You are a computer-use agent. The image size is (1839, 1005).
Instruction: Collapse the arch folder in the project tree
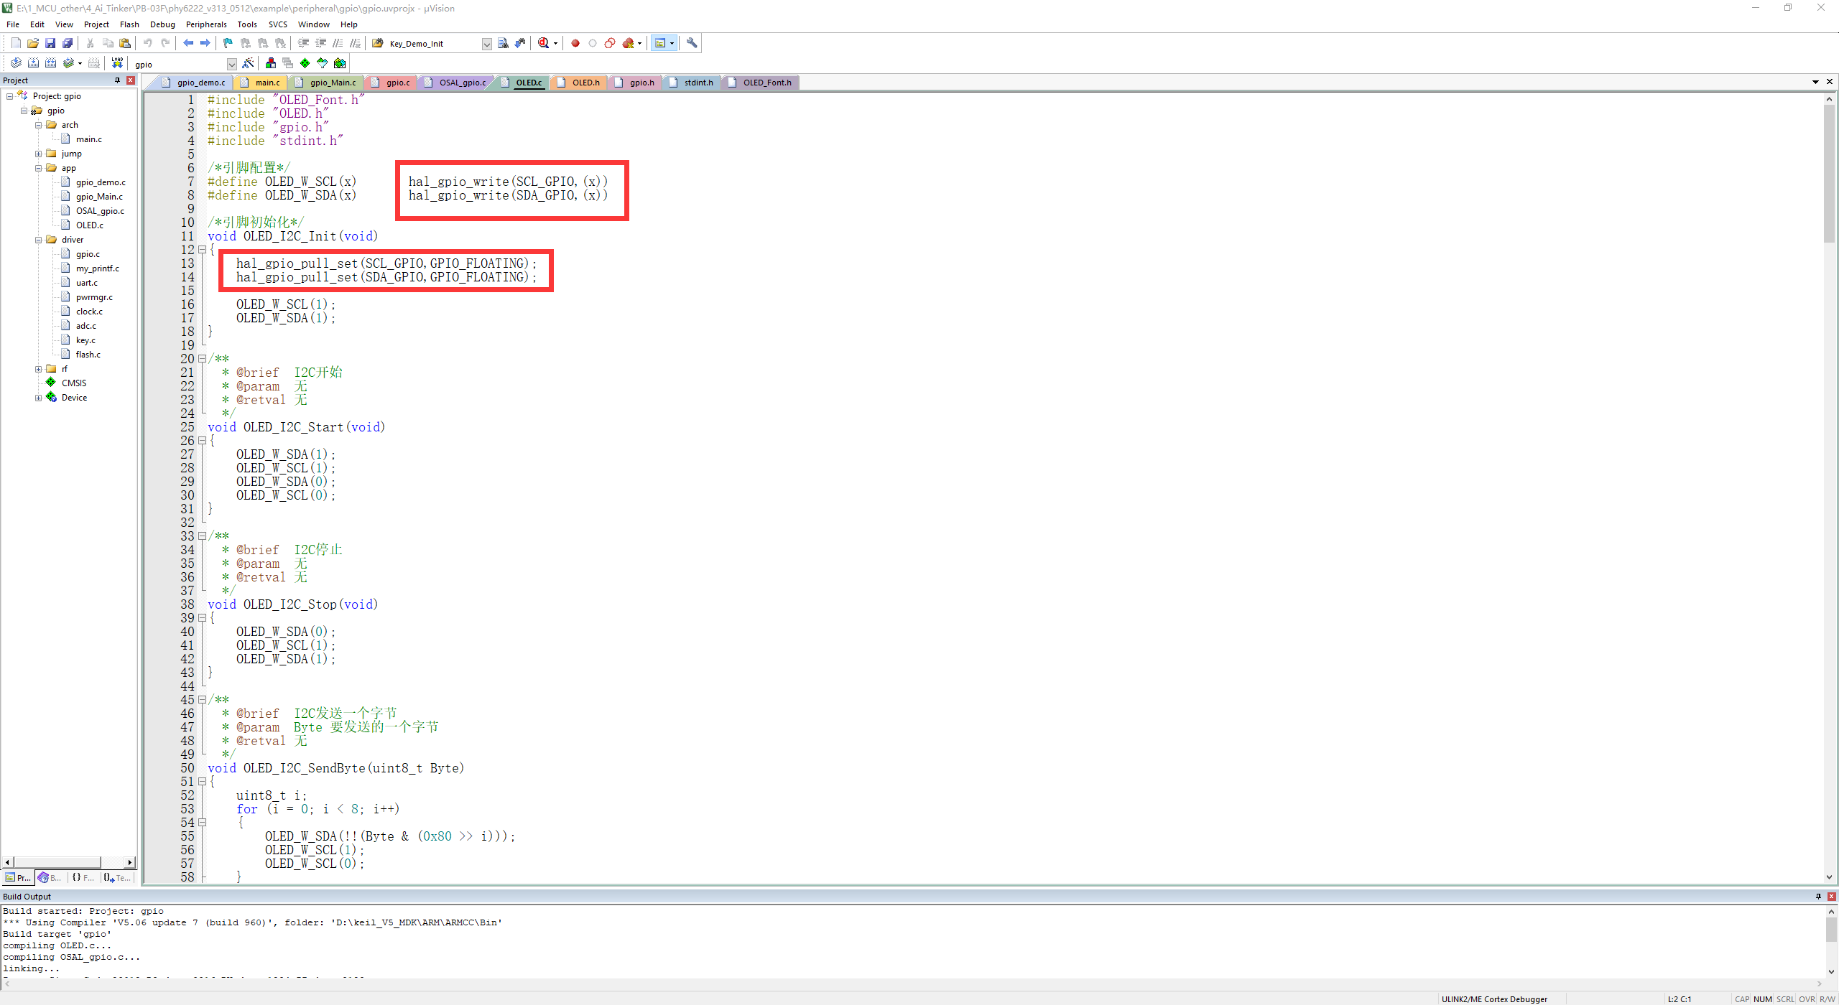pyautogui.click(x=39, y=125)
